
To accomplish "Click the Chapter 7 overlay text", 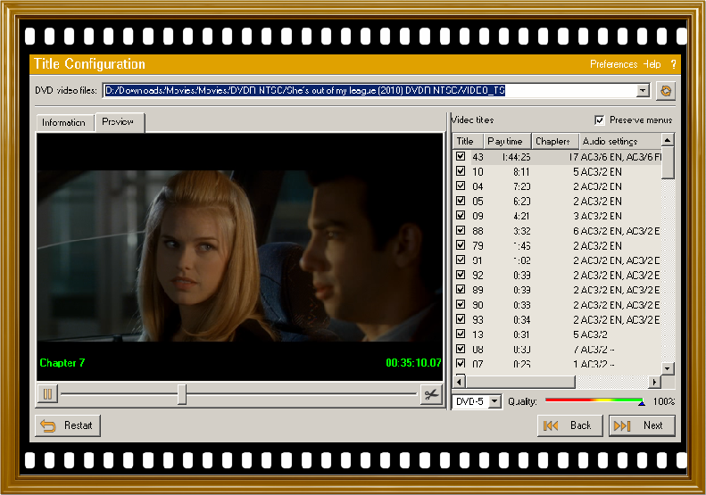I will point(62,363).
